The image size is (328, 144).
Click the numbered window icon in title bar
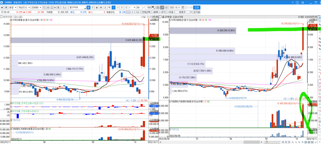[297, 3]
